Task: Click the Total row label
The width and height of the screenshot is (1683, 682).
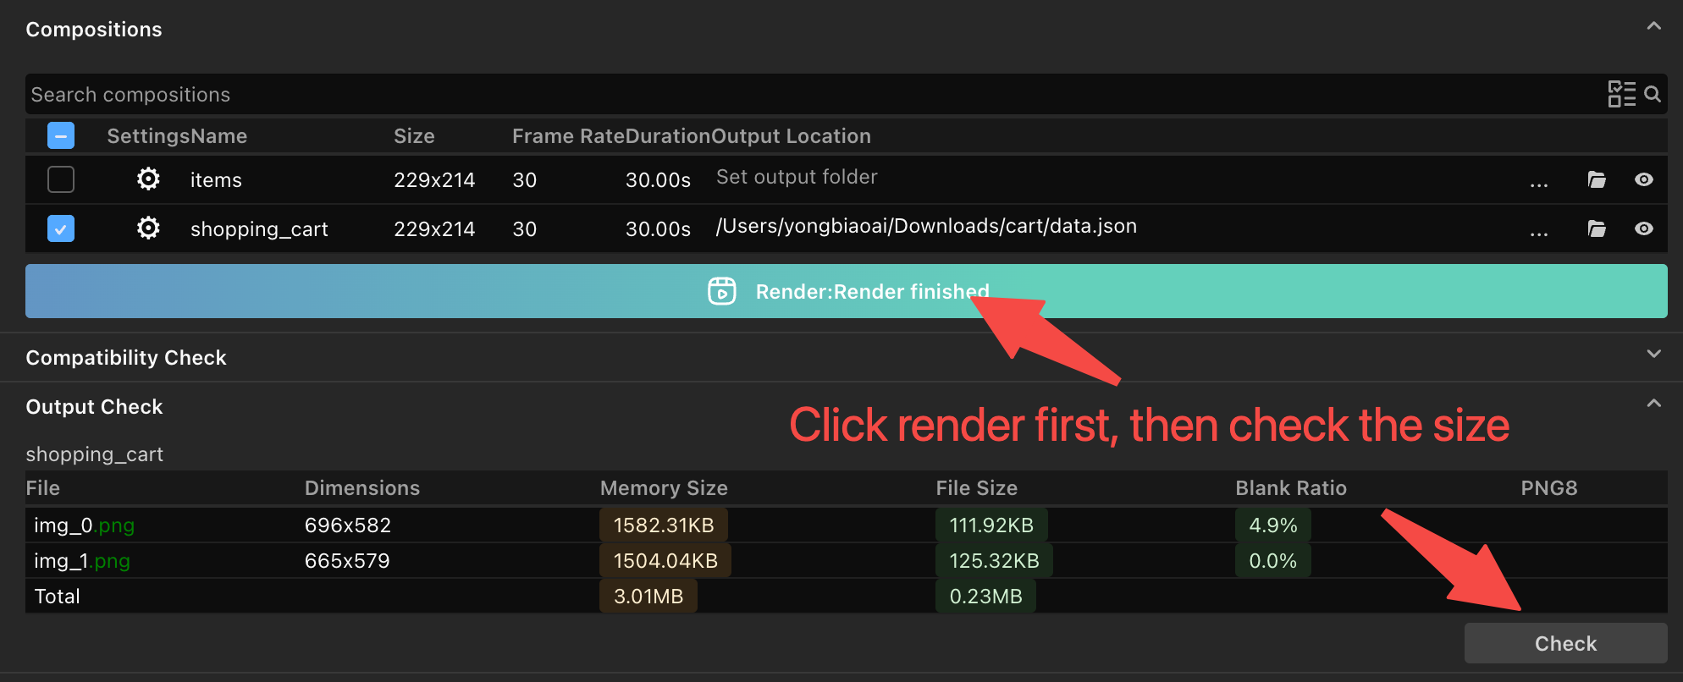Action: (x=57, y=597)
